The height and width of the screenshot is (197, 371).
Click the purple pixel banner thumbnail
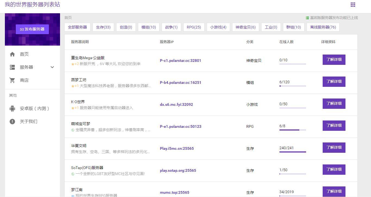point(32,29)
